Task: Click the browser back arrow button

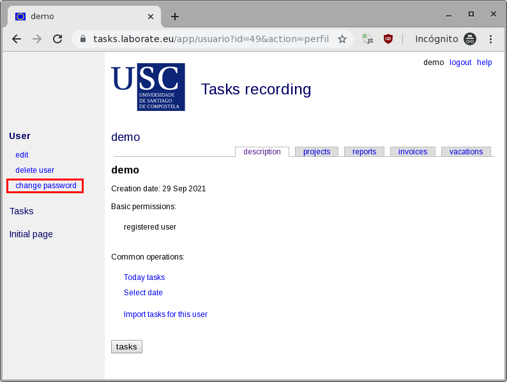Action: 17,39
